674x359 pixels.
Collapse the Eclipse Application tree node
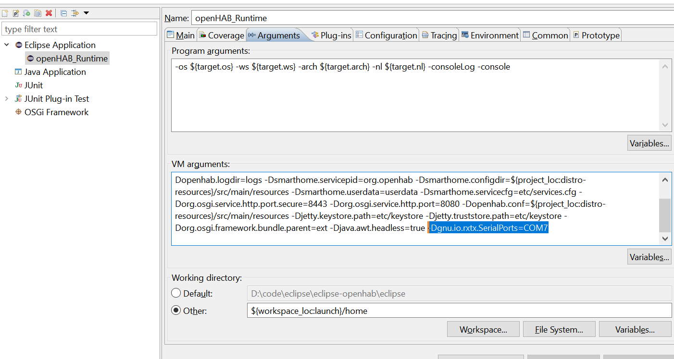(7, 45)
